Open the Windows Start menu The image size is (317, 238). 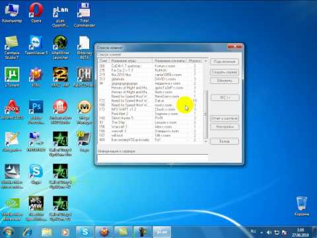8,232
